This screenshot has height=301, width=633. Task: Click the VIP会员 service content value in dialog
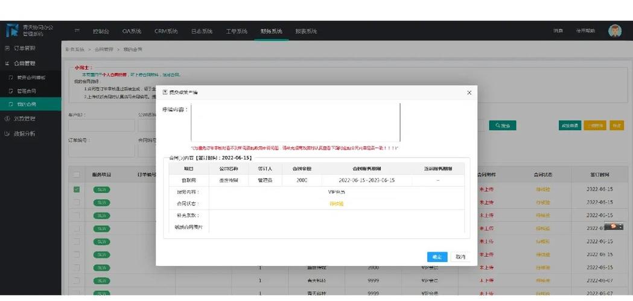click(336, 192)
